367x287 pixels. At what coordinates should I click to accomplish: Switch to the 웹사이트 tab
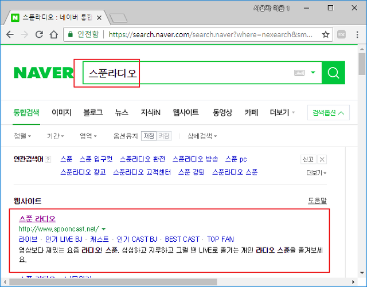point(186,112)
